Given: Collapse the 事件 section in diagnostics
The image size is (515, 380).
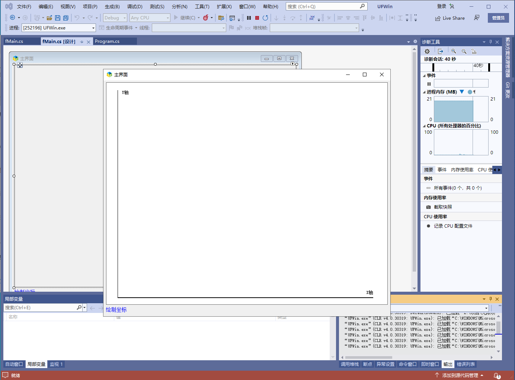Looking at the screenshot, I should [x=424, y=76].
